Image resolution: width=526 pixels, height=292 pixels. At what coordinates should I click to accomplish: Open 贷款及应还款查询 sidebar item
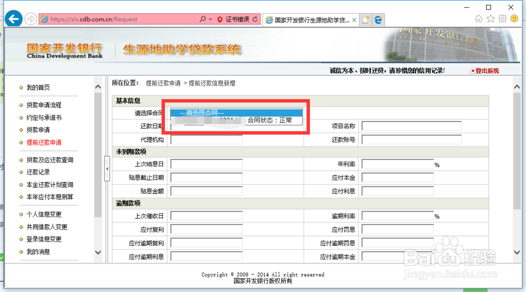49,160
